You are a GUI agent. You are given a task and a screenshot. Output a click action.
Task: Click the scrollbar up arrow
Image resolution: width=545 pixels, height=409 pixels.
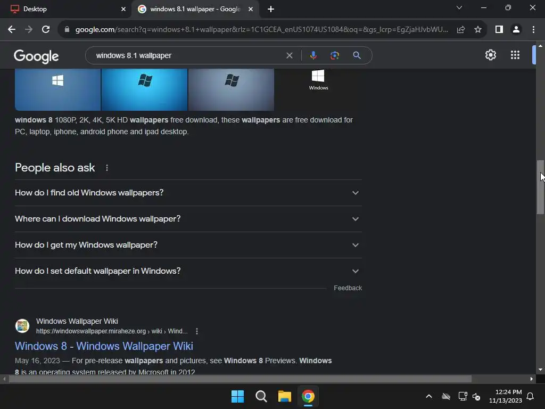click(x=540, y=46)
